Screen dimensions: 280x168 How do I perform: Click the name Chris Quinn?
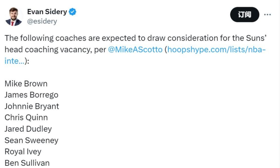[26, 118]
